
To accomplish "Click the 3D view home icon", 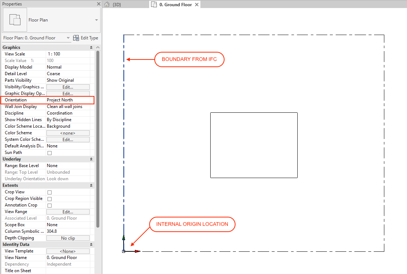I will coord(107,5).
